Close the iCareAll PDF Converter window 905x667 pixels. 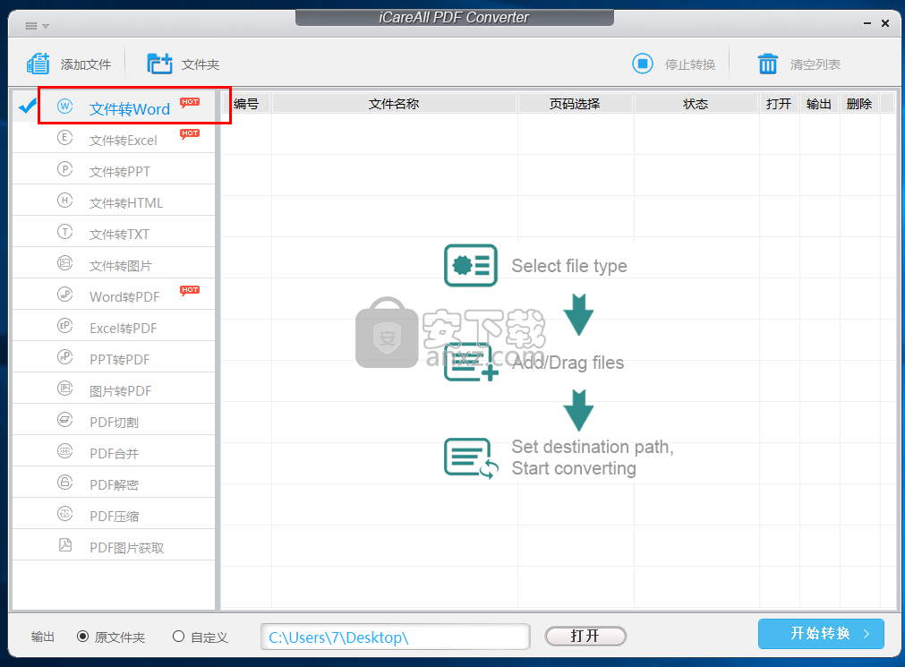coord(884,23)
